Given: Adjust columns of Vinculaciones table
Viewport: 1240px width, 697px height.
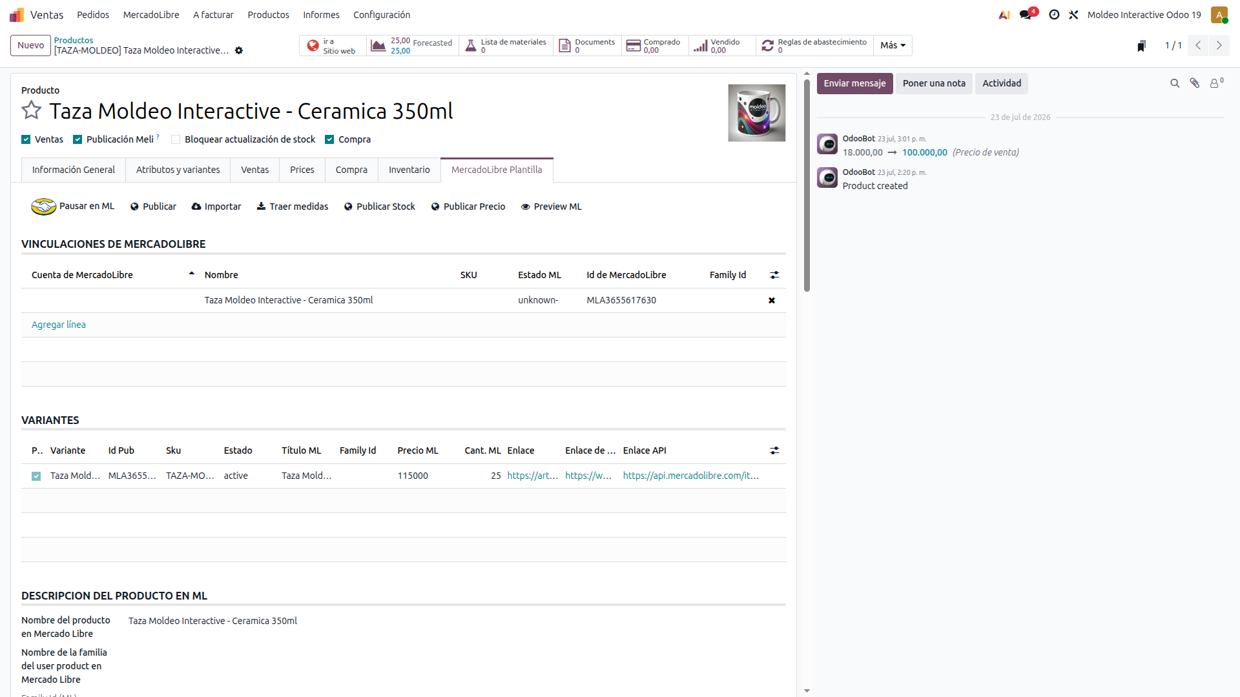Looking at the screenshot, I should (x=774, y=275).
